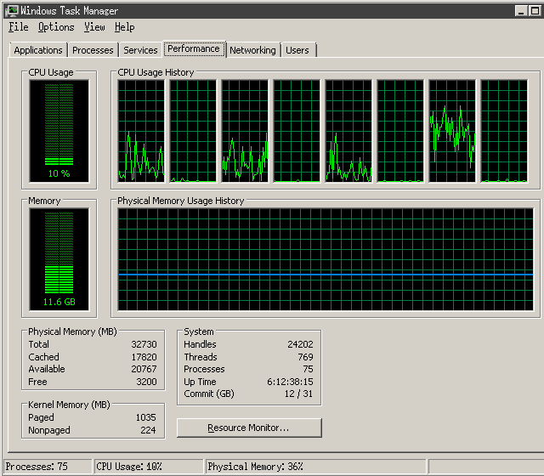Click the first CPU core history graph
Viewport: 544px width, 476px height.
point(141,131)
